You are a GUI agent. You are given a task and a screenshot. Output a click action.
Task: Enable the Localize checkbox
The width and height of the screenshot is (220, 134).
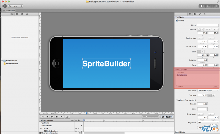coord(177,87)
